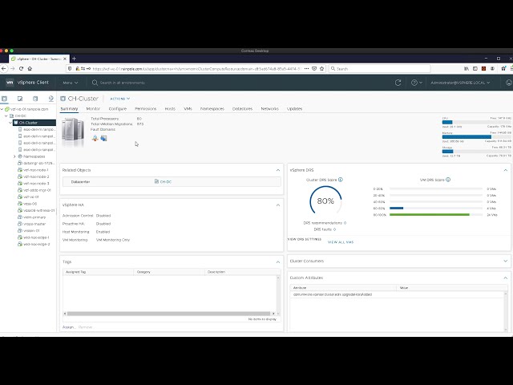Click the add hosts icon under Fault Domains
The width and height of the screenshot is (513, 385).
tap(95, 138)
